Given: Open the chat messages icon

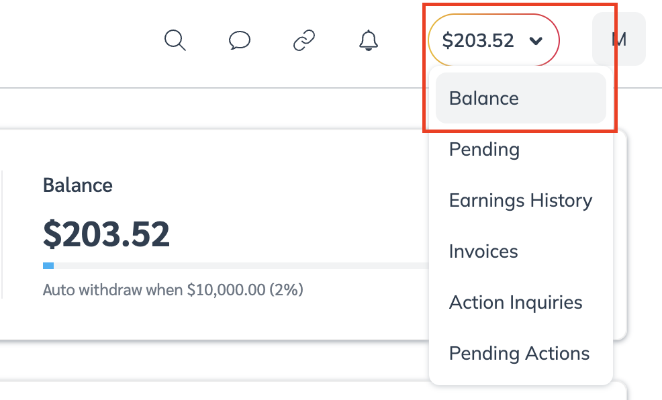Looking at the screenshot, I should (x=240, y=40).
